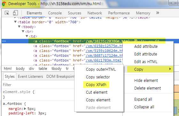Screen dimensions: 179x116
Task: Expand the margin property triangle
Action: (x=25, y=109)
